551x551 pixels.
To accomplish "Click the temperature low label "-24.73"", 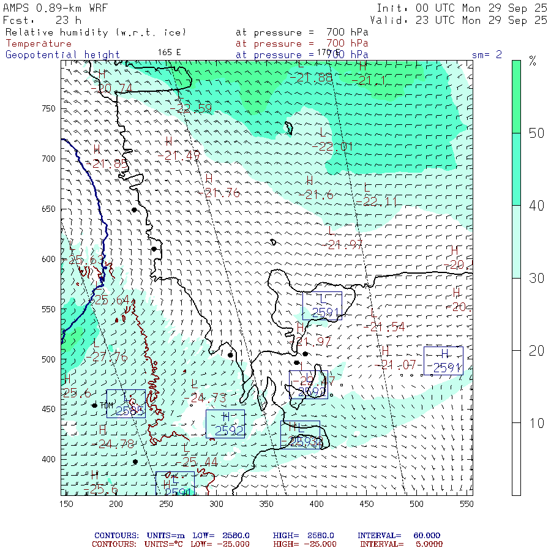I will coord(206,398).
